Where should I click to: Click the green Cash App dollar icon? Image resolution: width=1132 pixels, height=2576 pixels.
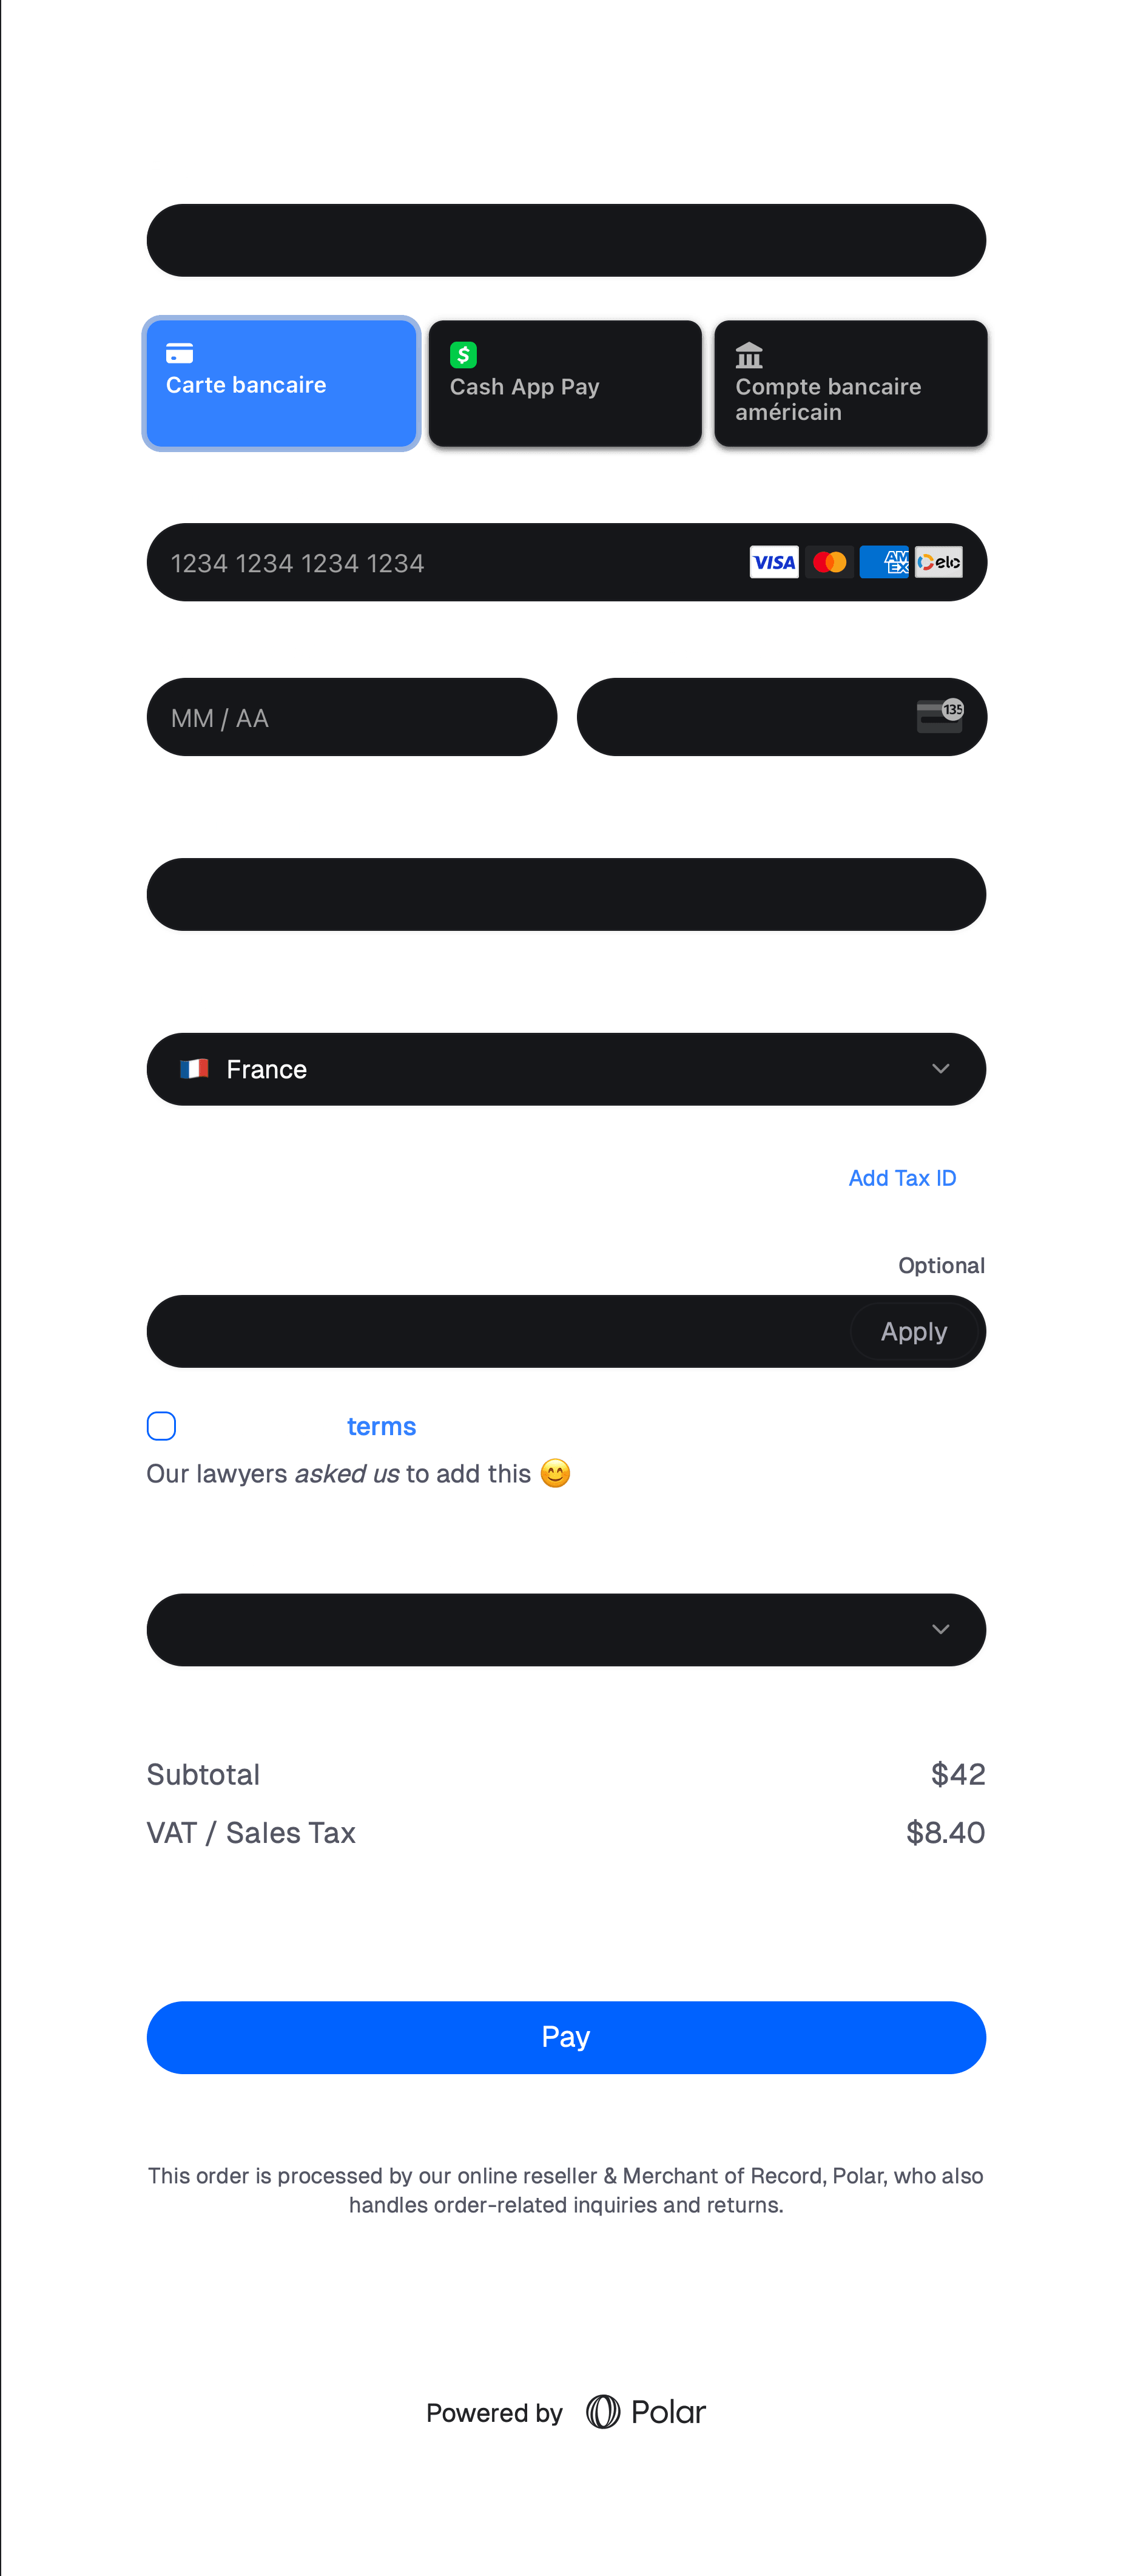tap(463, 355)
